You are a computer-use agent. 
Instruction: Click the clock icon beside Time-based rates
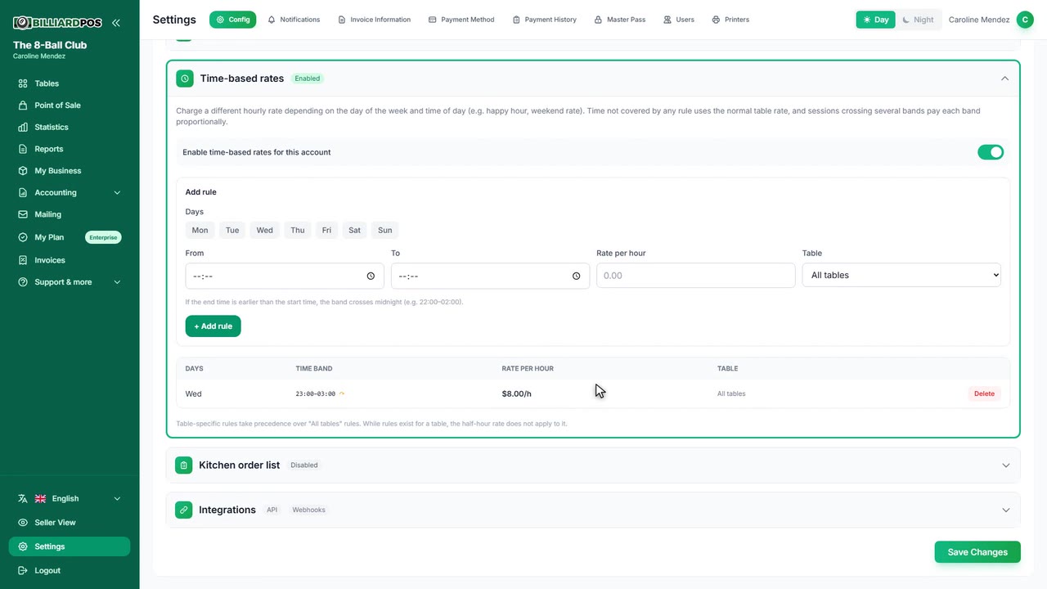(185, 79)
